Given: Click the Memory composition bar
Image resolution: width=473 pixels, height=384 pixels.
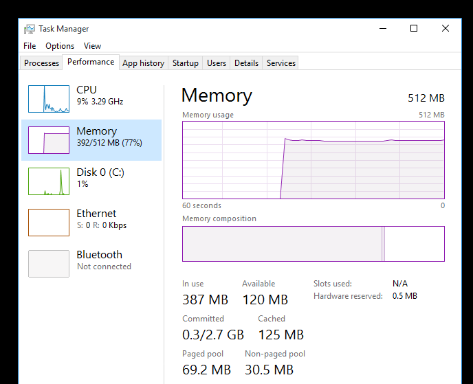Looking at the screenshot, I should click(x=313, y=244).
